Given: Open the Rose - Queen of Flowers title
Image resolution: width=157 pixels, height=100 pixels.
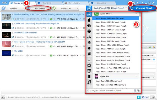Looking at the screenshot, I should pos(40,42).
